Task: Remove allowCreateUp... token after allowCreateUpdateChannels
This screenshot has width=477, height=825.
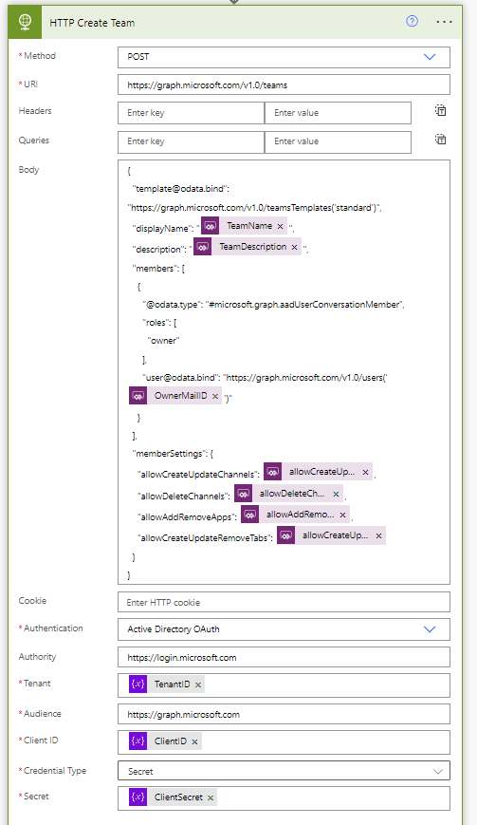Action: 365,473
